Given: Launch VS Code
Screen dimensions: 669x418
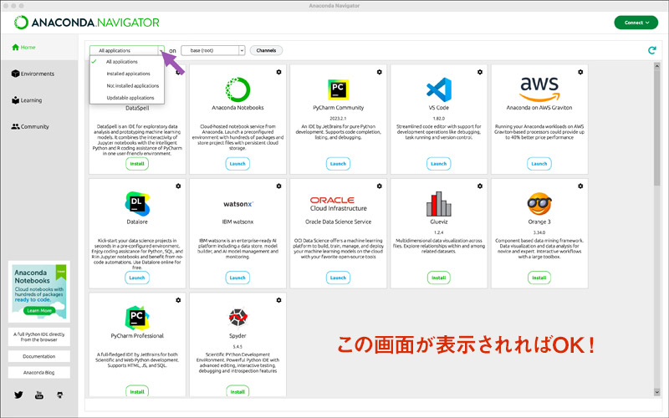Looking at the screenshot, I should (x=438, y=164).
